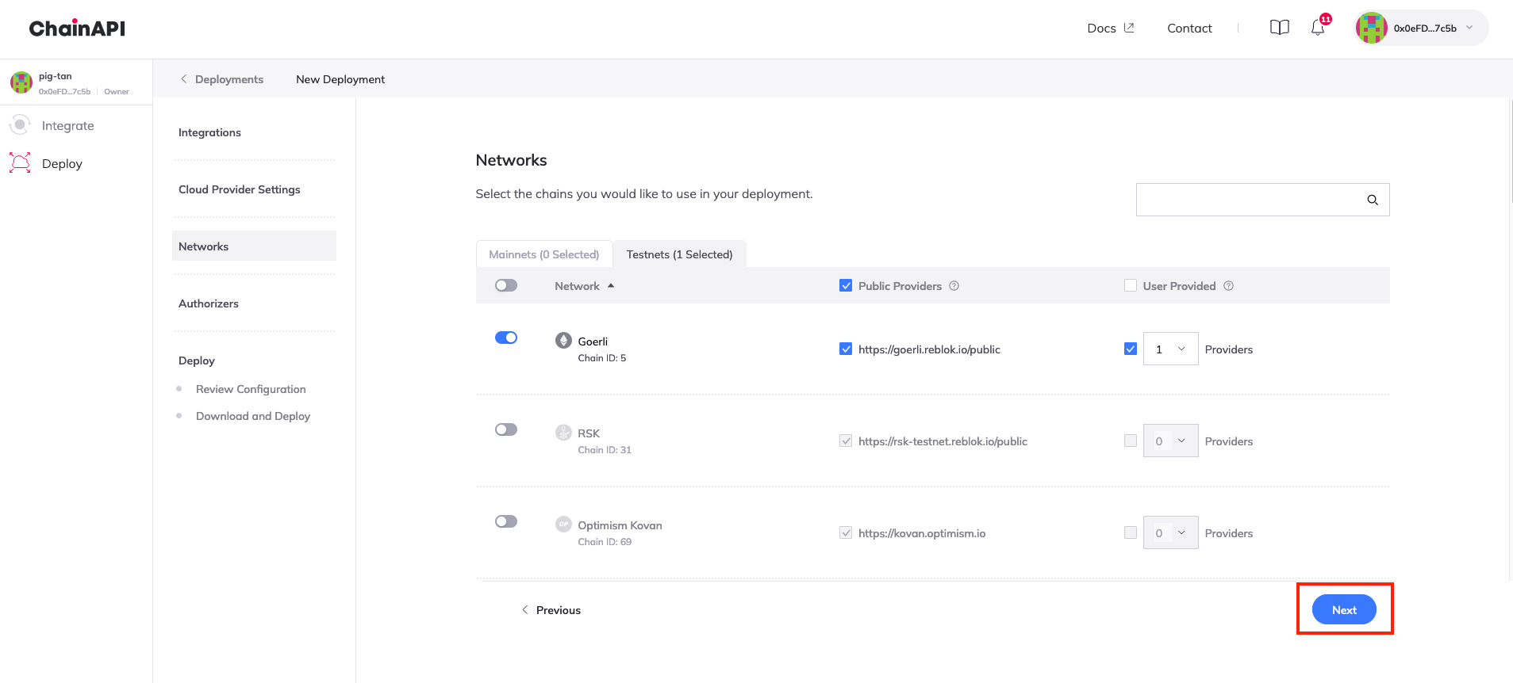This screenshot has height=683, width=1513.
Task: Click the Public Providers help icon
Action: (954, 286)
